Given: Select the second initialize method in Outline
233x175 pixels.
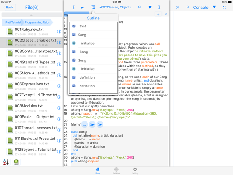Looking at the screenshot, I should [93, 69].
